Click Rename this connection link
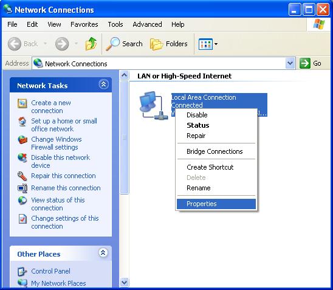333x290 pixels. pos(66,188)
